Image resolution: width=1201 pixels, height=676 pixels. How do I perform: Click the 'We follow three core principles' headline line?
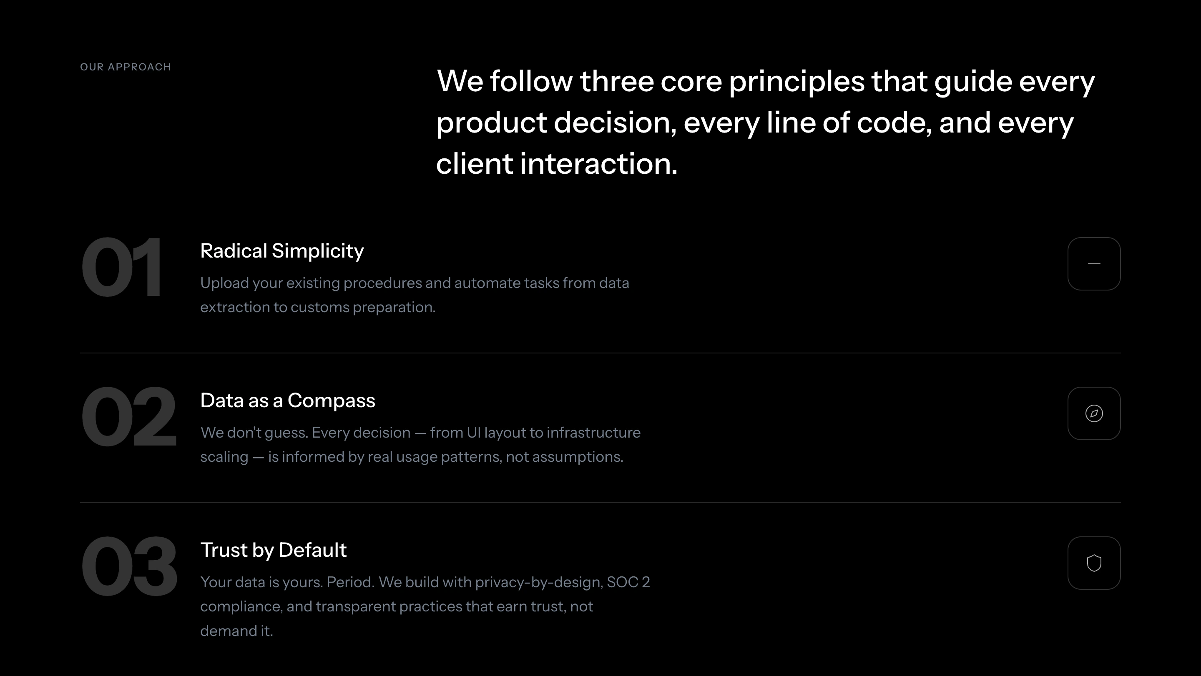point(765,82)
